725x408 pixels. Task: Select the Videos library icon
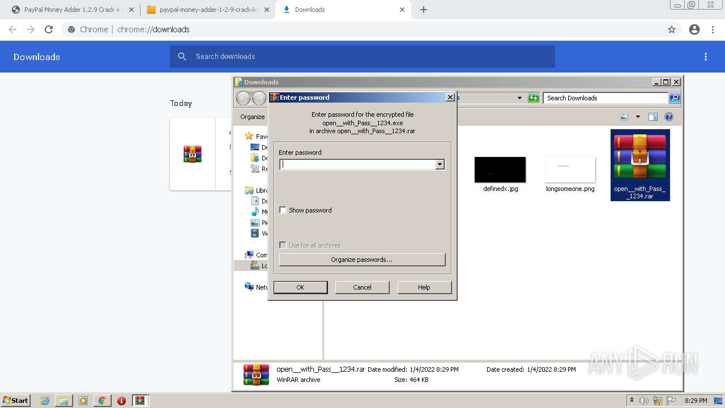tap(255, 233)
